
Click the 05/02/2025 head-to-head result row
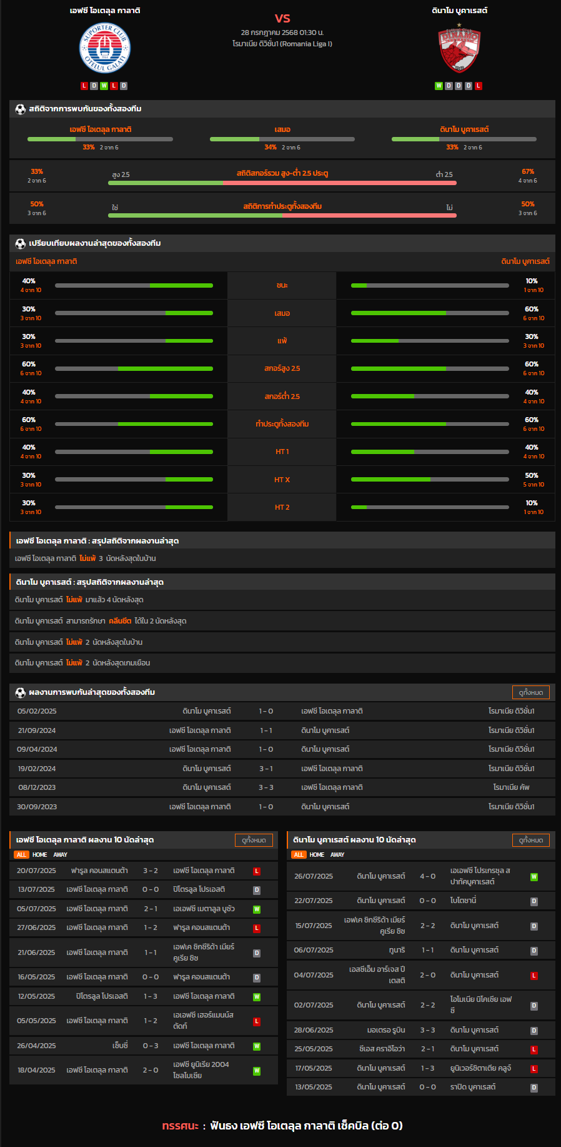pyautogui.click(x=282, y=711)
